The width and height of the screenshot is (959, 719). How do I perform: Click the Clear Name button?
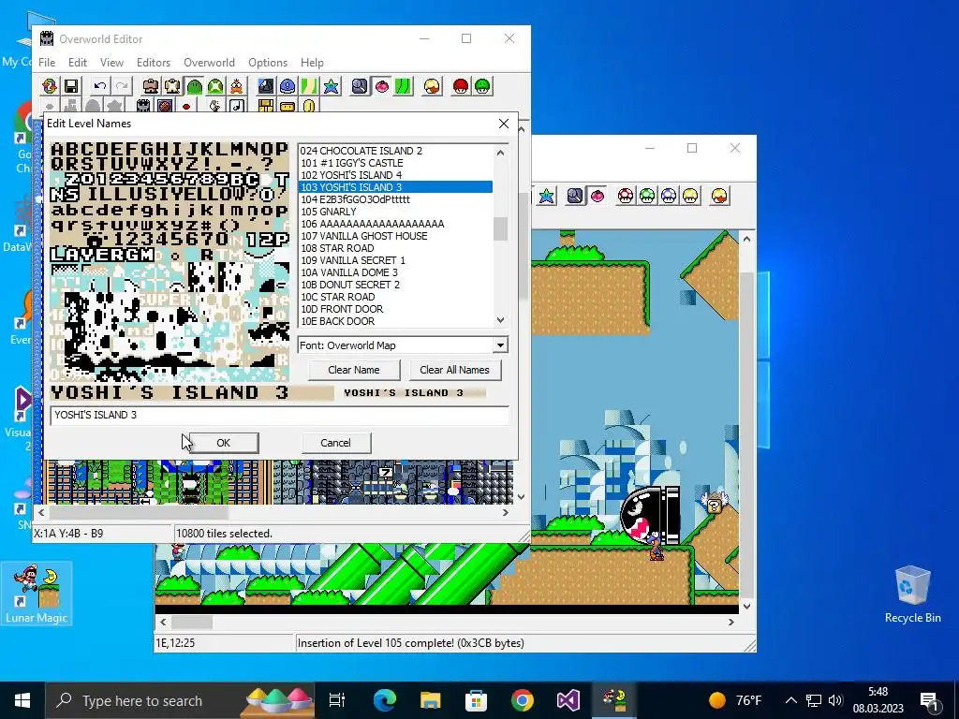(354, 370)
